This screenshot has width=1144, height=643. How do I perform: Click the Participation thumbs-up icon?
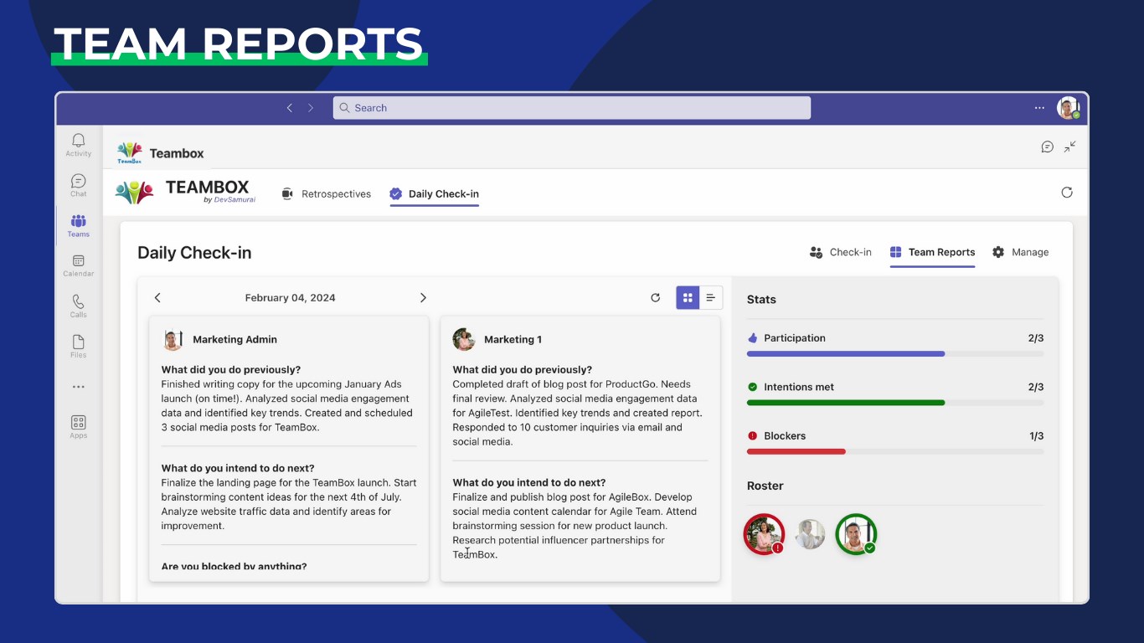pyautogui.click(x=752, y=338)
